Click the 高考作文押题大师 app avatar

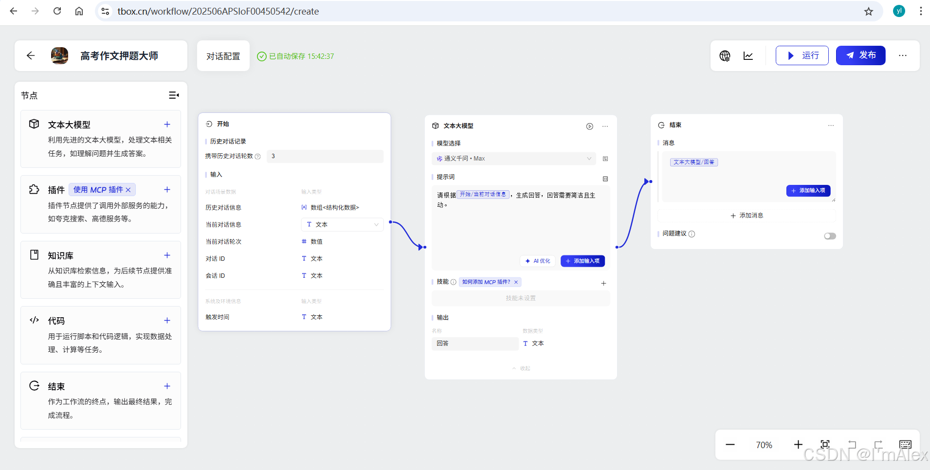pos(59,55)
